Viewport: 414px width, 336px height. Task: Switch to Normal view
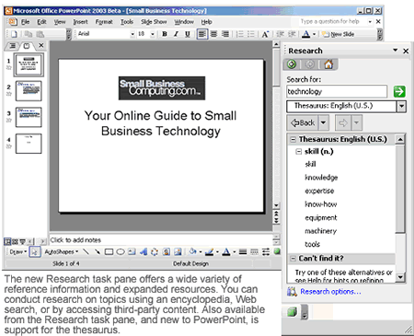[7, 241]
